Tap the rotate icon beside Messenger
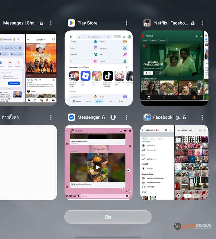The height and width of the screenshot is (239, 216). point(113,117)
